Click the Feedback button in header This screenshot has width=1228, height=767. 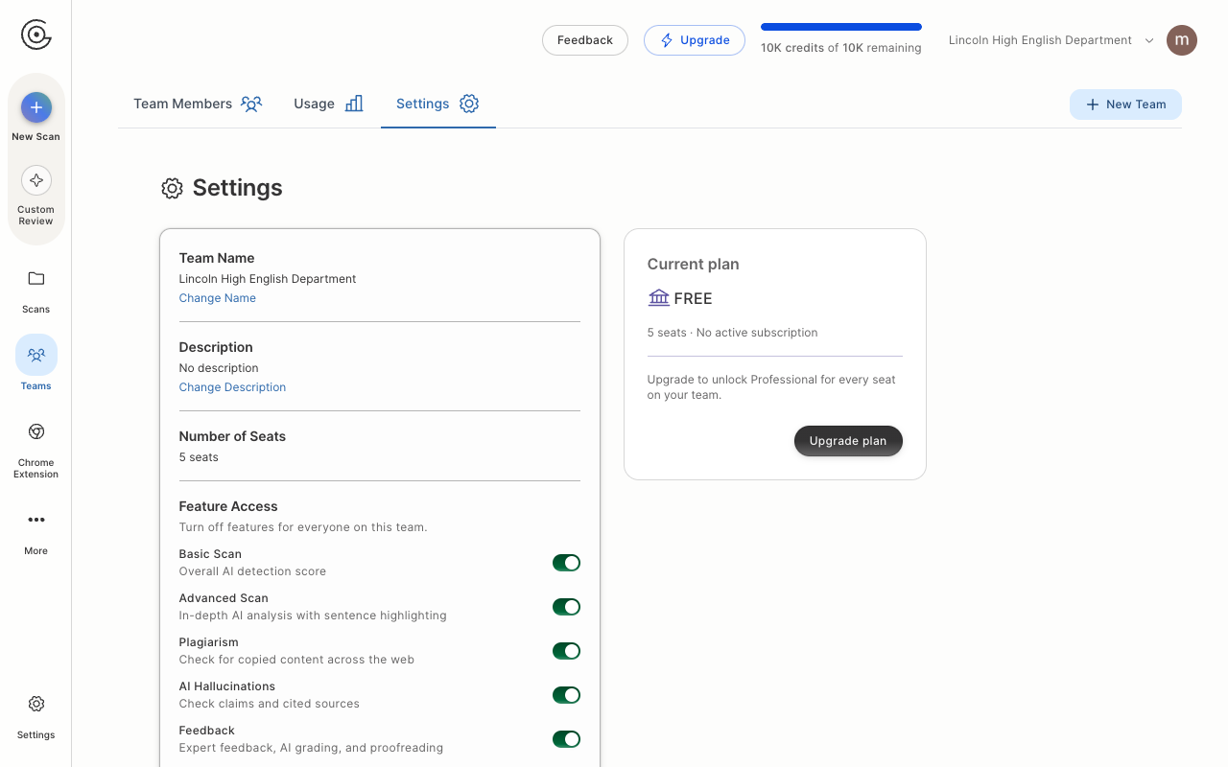coord(585,40)
